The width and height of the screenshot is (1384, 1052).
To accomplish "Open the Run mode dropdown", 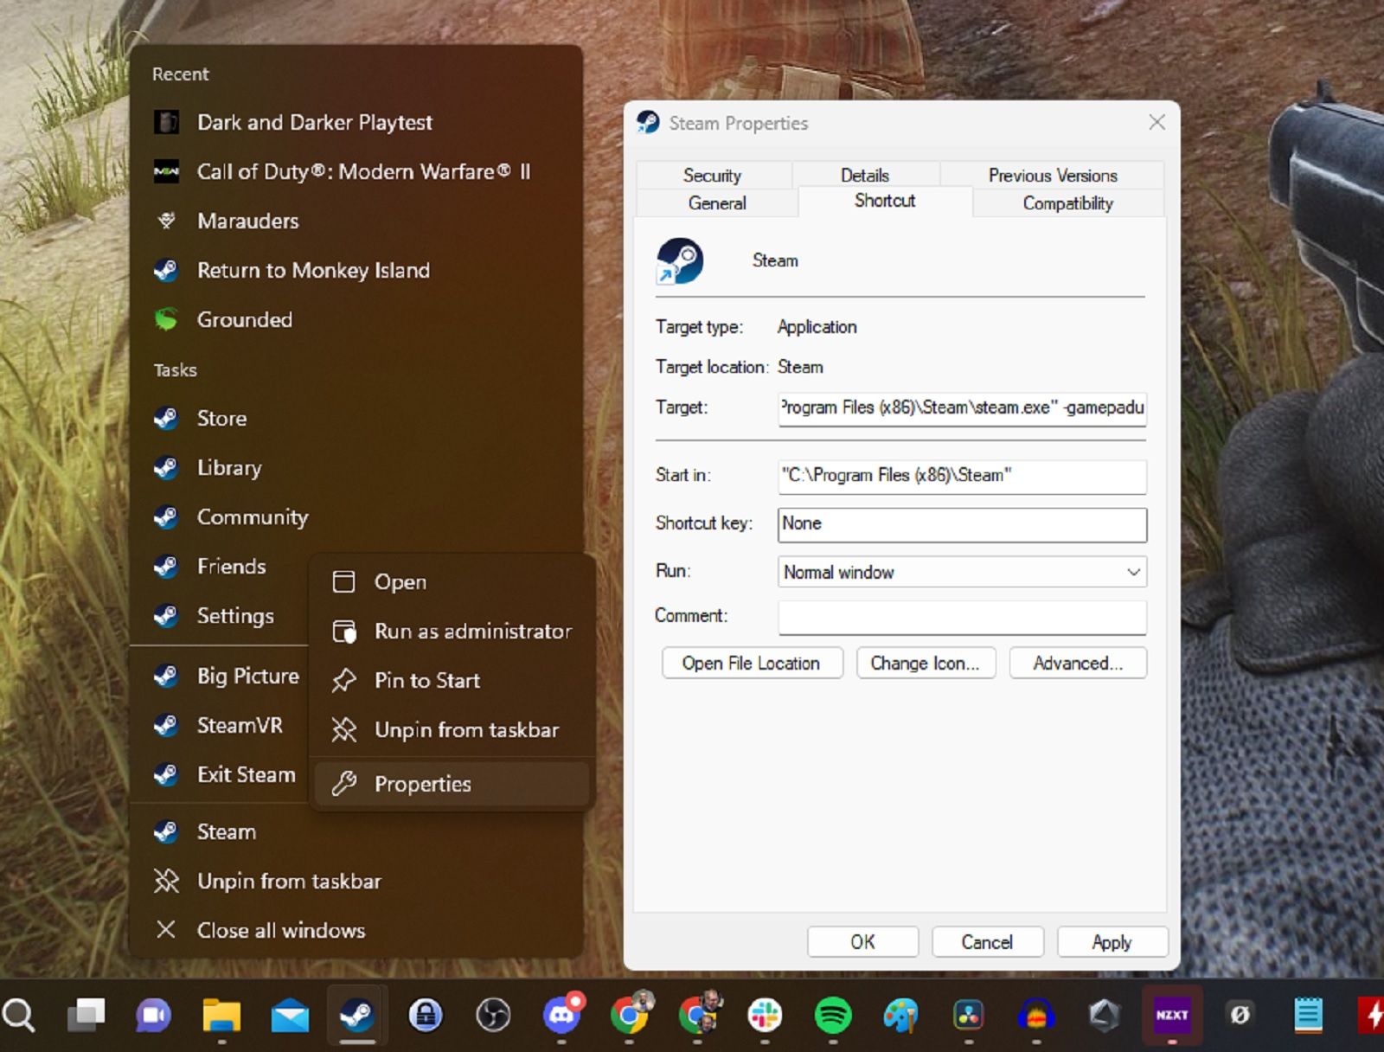I will click(x=1133, y=572).
